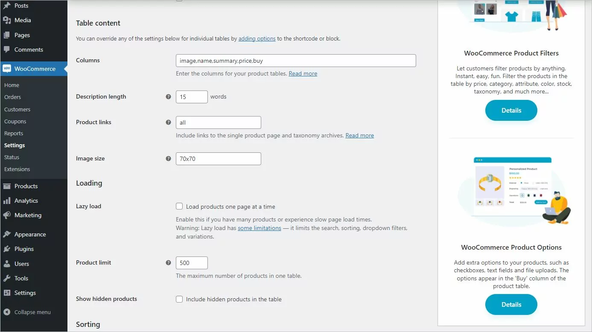Click the Columns input field

pos(296,61)
